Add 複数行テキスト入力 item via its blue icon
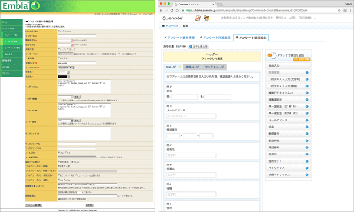The height and width of the screenshot is (212, 354). tap(307, 93)
